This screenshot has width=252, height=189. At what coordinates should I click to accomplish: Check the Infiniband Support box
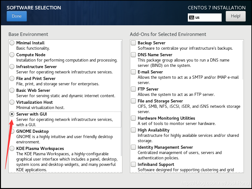(133, 164)
